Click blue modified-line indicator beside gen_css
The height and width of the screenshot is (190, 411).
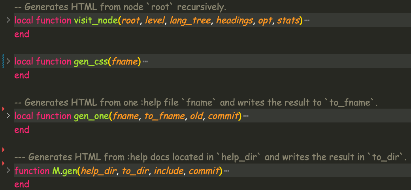click(3, 61)
